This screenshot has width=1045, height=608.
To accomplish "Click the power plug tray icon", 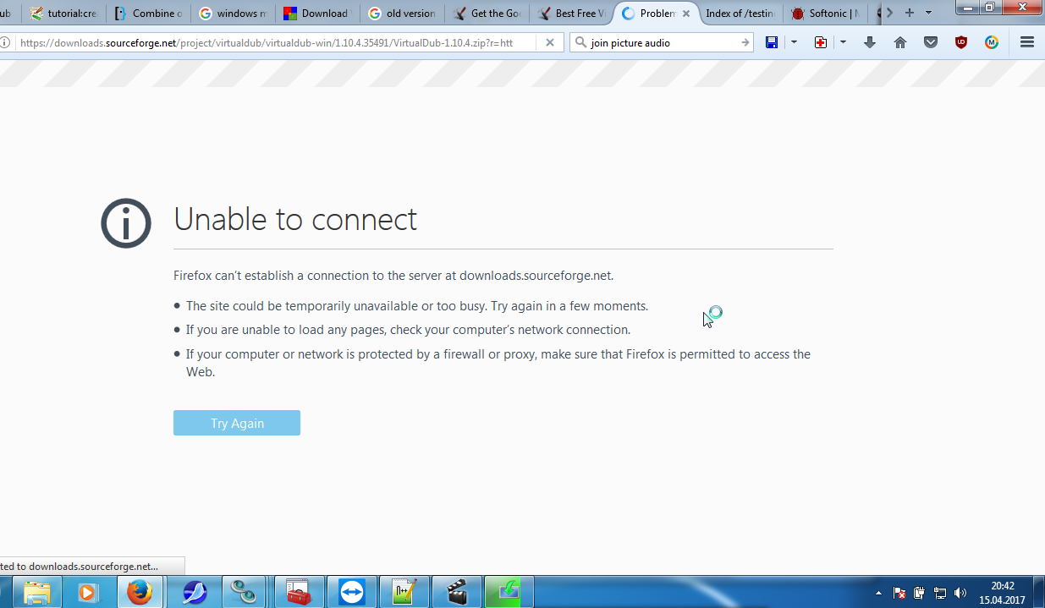I will [x=919, y=593].
